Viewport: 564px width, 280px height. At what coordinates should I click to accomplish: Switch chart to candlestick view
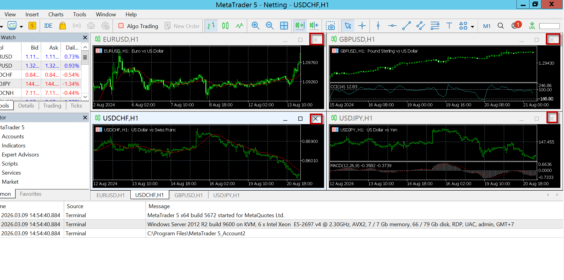pos(225,26)
